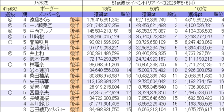Click the 51st彼氏イベント header cell

click(153, 3)
